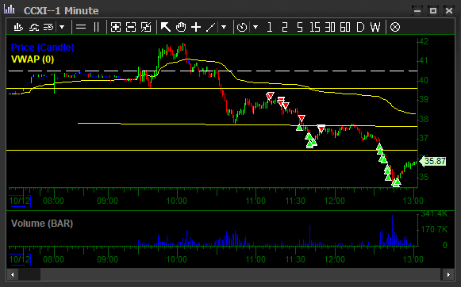Viewport: 461px width, 287px height.
Task: Click the 170.7K volume axis label
Action: 434,229
